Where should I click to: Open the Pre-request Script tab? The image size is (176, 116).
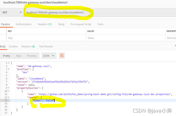(x=81, y=24)
